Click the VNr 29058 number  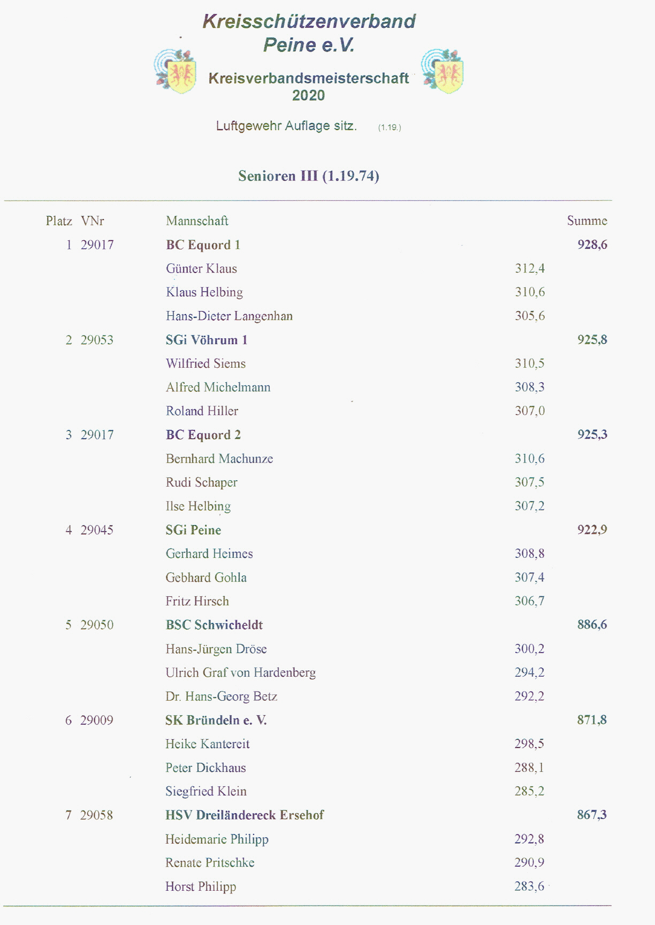[x=97, y=815]
